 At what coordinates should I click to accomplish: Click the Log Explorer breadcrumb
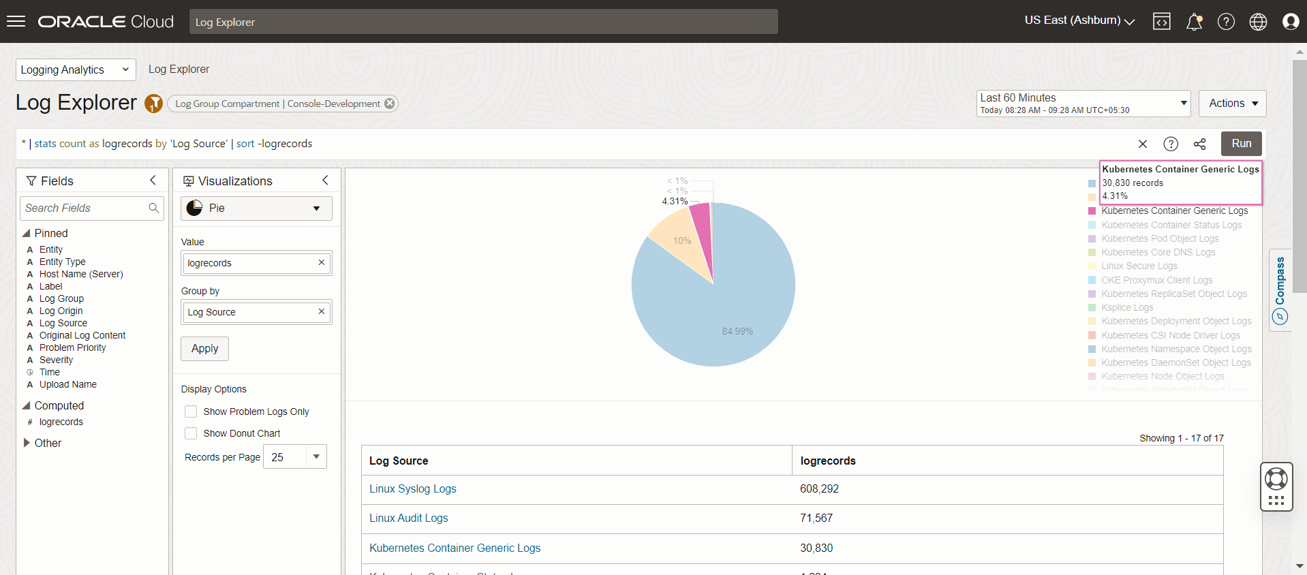[179, 69]
